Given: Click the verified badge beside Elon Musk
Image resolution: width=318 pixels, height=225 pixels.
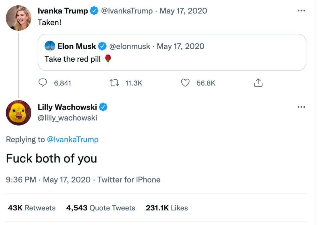Looking at the screenshot, I should tap(102, 46).
